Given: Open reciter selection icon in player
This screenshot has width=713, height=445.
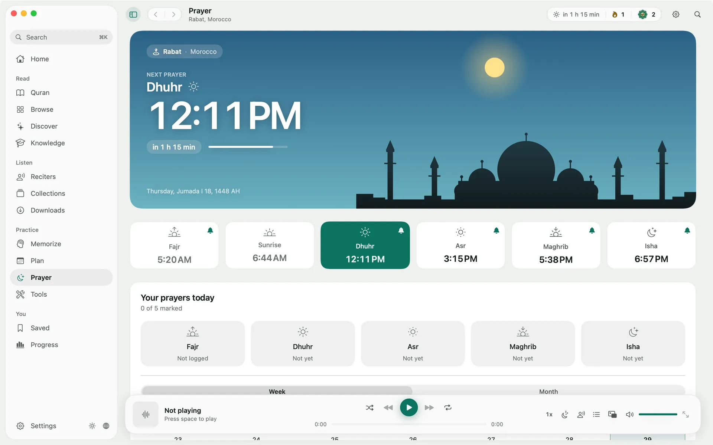Looking at the screenshot, I should click(x=581, y=414).
